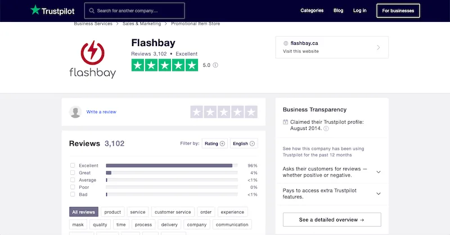This screenshot has height=235, width=450.
Task: Select the fifth star in review rating
Action: coord(251,112)
